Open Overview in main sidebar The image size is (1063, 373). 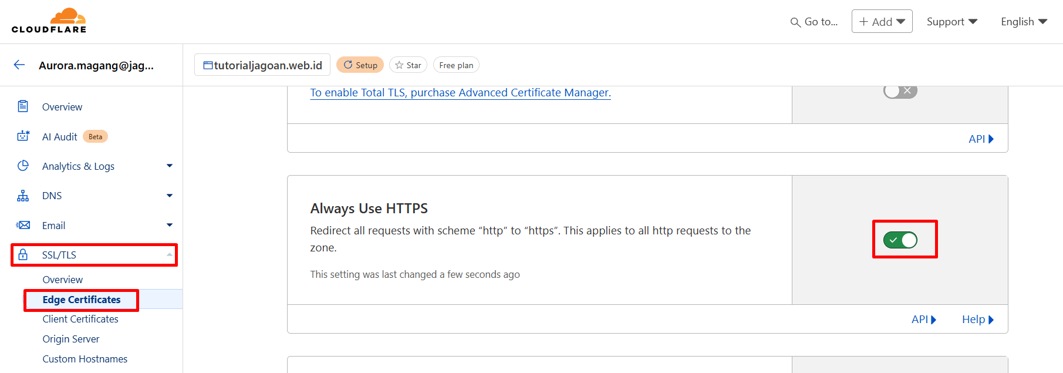(x=62, y=107)
